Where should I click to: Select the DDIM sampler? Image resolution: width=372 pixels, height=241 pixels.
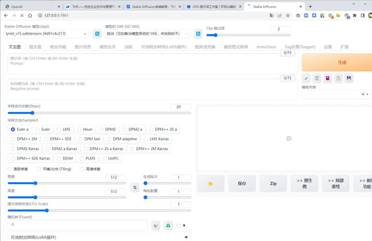click(x=65, y=158)
